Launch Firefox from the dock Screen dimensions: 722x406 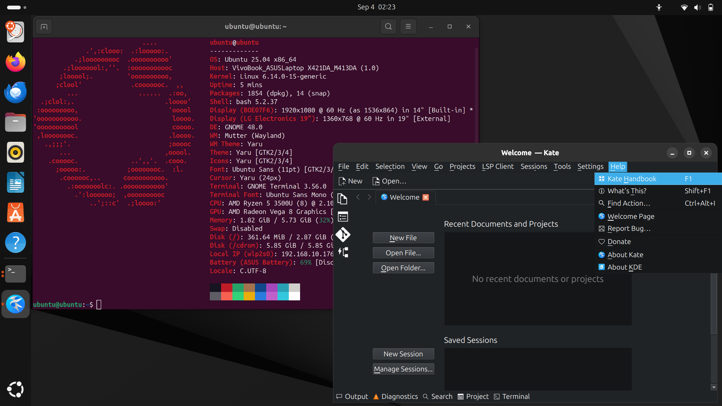(x=15, y=62)
